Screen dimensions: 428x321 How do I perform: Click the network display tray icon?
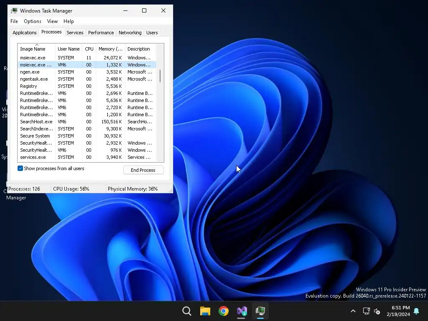tap(366, 311)
